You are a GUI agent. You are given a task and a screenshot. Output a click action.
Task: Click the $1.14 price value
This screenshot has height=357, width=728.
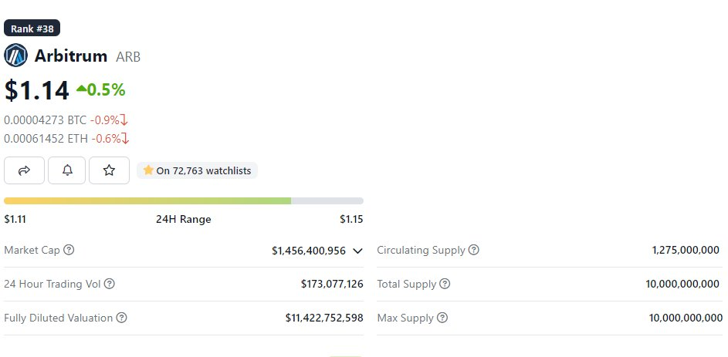(x=36, y=90)
